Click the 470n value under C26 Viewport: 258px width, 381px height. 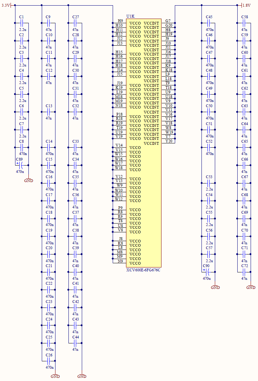(x=50, y=367)
